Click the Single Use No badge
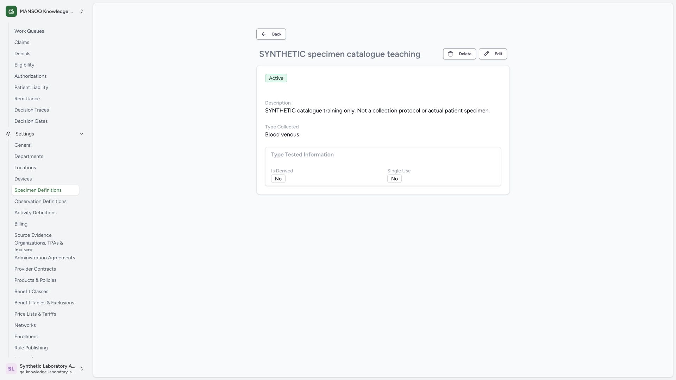This screenshot has width=676, height=380. tap(394, 179)
